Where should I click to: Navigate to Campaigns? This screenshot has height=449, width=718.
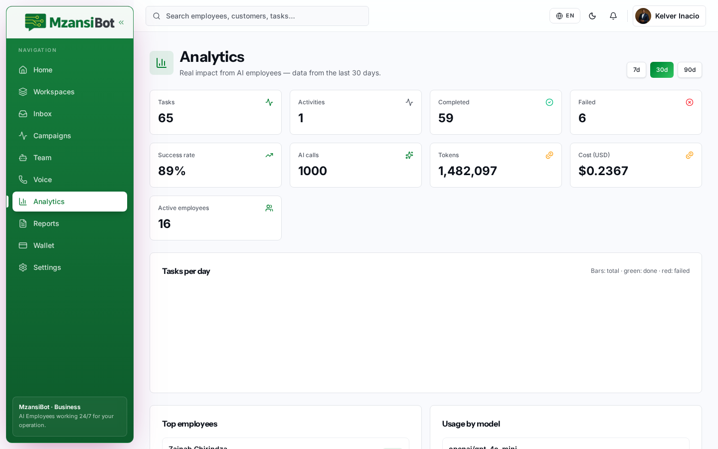click(70, 136)
